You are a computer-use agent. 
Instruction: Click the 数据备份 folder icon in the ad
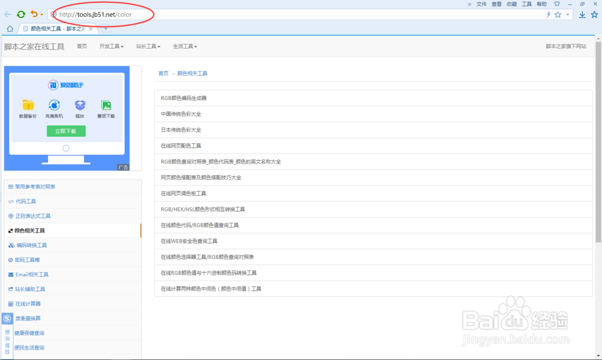28,105
